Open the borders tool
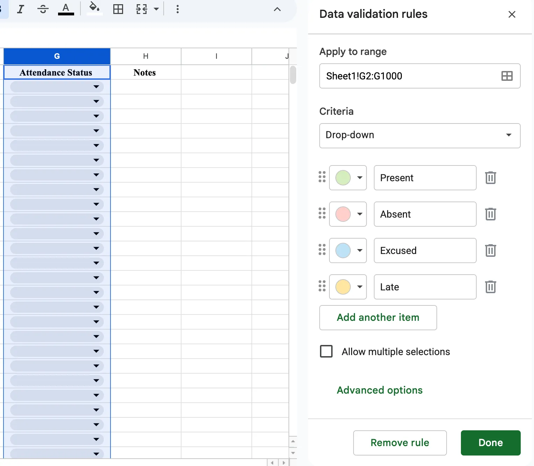Screen dimensions: 534x466 click(118, 9)
